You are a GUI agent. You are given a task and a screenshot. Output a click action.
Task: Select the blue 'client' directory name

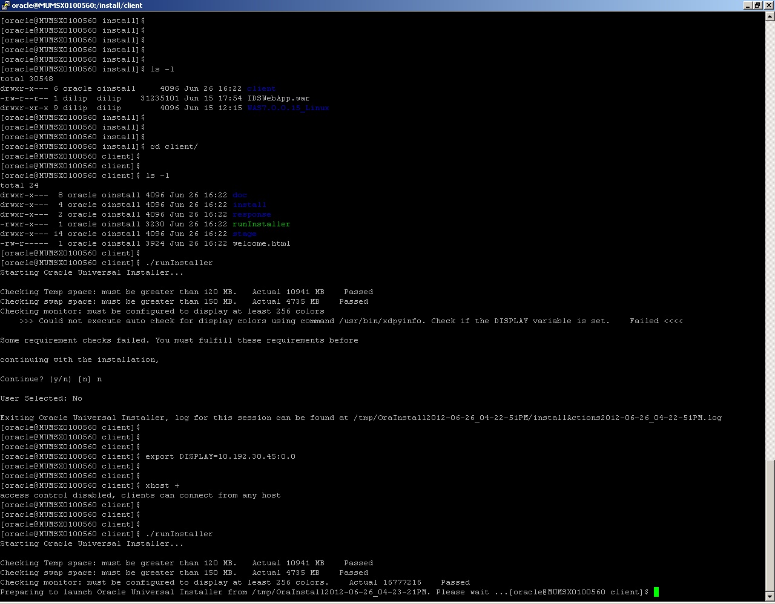262,88
